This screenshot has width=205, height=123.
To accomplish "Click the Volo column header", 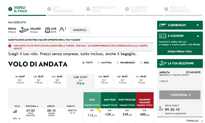I will 17,106.
